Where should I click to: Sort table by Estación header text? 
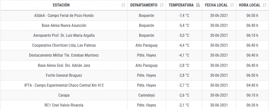61,5
